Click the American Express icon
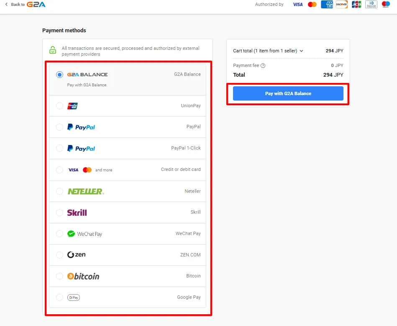The height and width of the screenshot is (326, 397). coord(327,4)
